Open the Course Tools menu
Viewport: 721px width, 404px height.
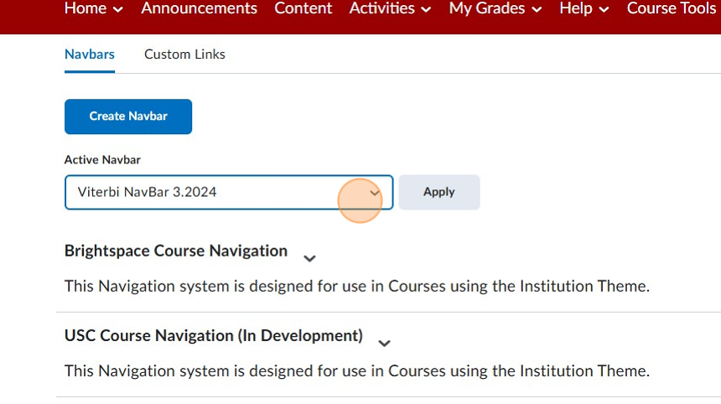671,9
